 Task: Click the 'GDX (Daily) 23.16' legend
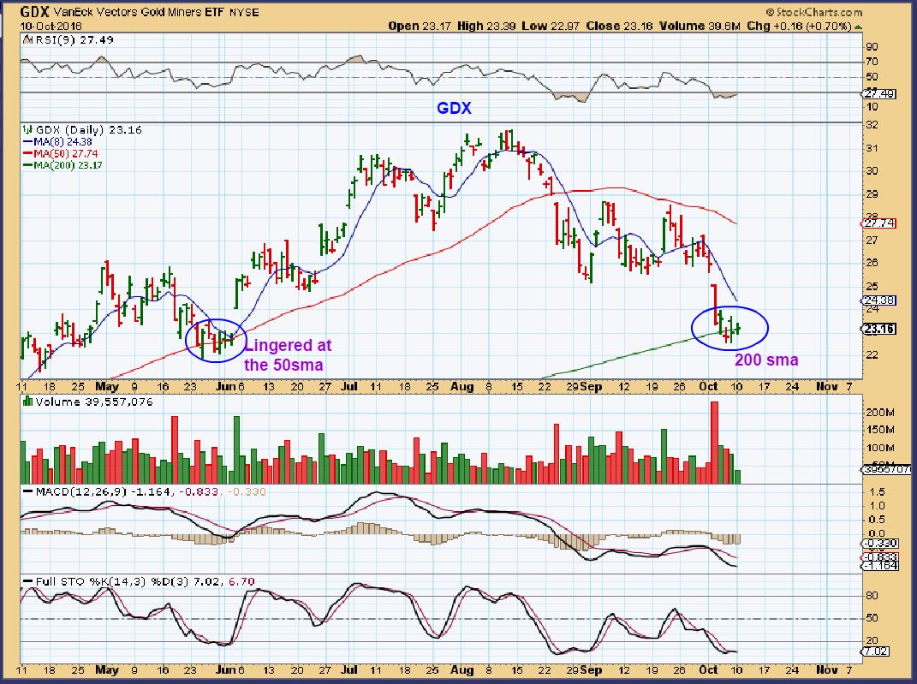(x=88, y=130)
